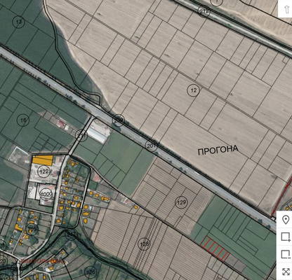Select cadastral block marker 129
Screen dimensions: 292x280
(x=181, y=202)
